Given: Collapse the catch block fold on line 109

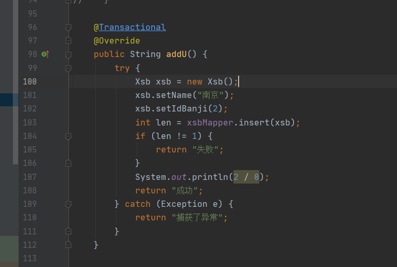Looking at the screenshot, I should click(68, 204).
